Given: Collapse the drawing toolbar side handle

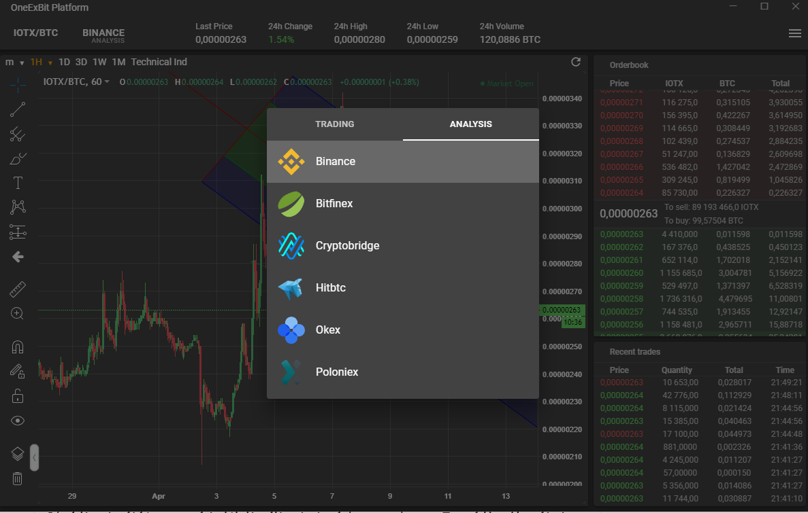Looking at the screenshot, I should tap(35, 457).
